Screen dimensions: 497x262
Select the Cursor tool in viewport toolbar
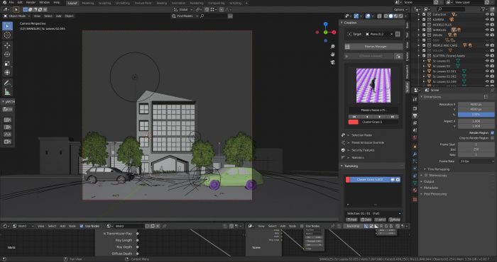[x=7, y=35]
